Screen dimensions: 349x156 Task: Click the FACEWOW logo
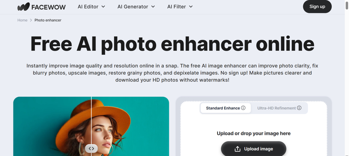point(41,7)
